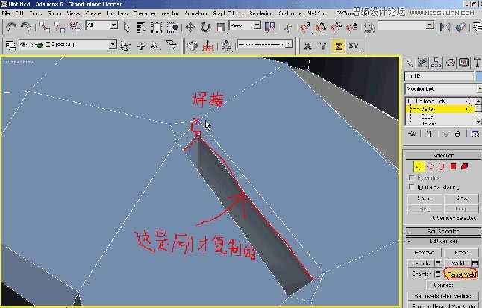
Task: Toggle the Angle Snap icon
Action: click(x=321, y=27)
